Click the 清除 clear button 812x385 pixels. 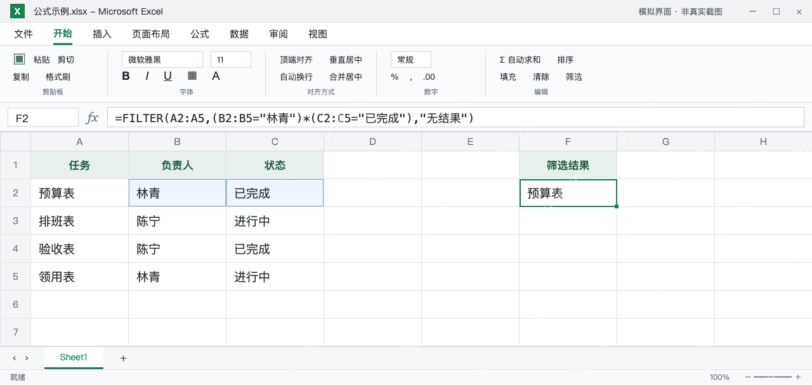(x=541, y=77)
